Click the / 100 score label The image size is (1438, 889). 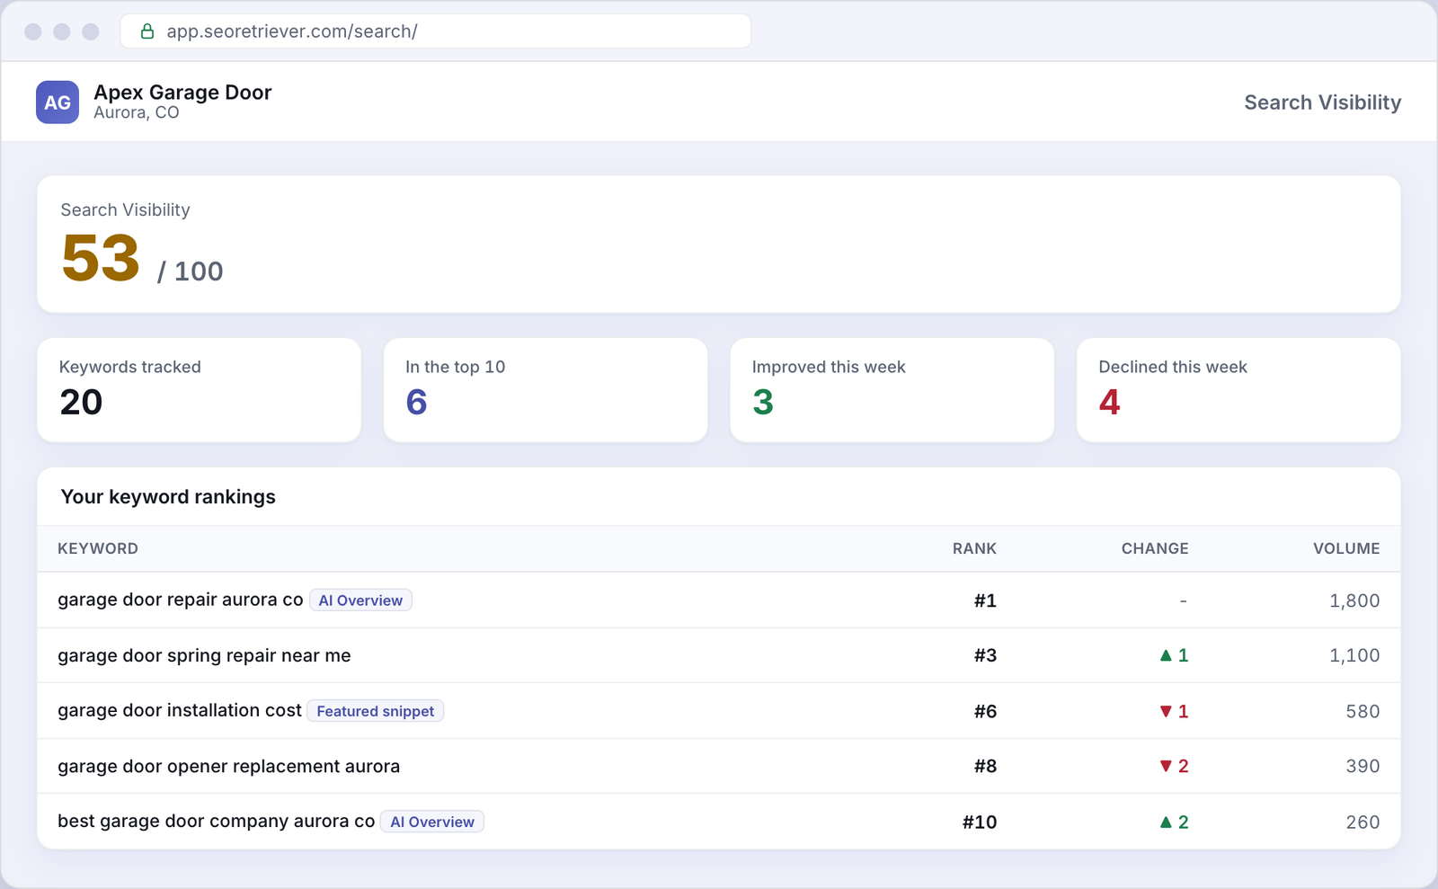click(190, 271)
